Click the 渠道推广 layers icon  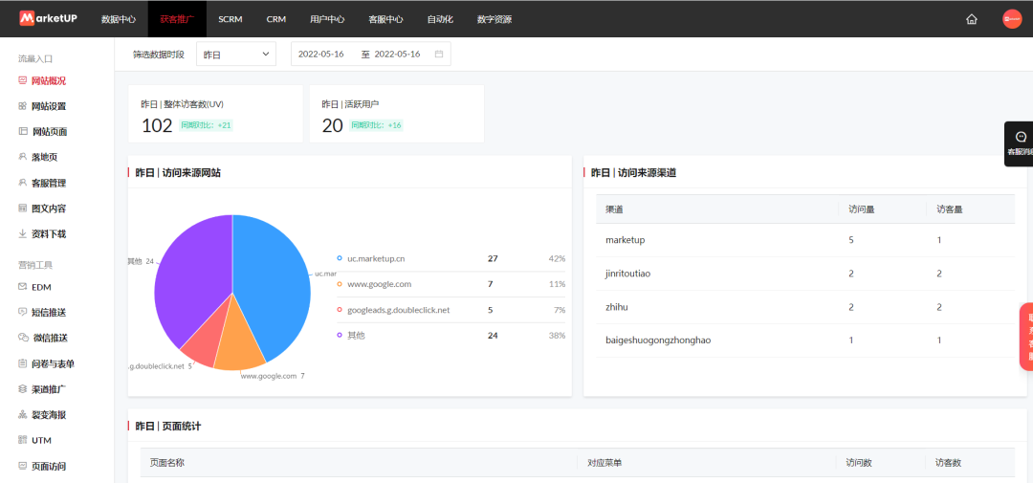click(22, 388)
